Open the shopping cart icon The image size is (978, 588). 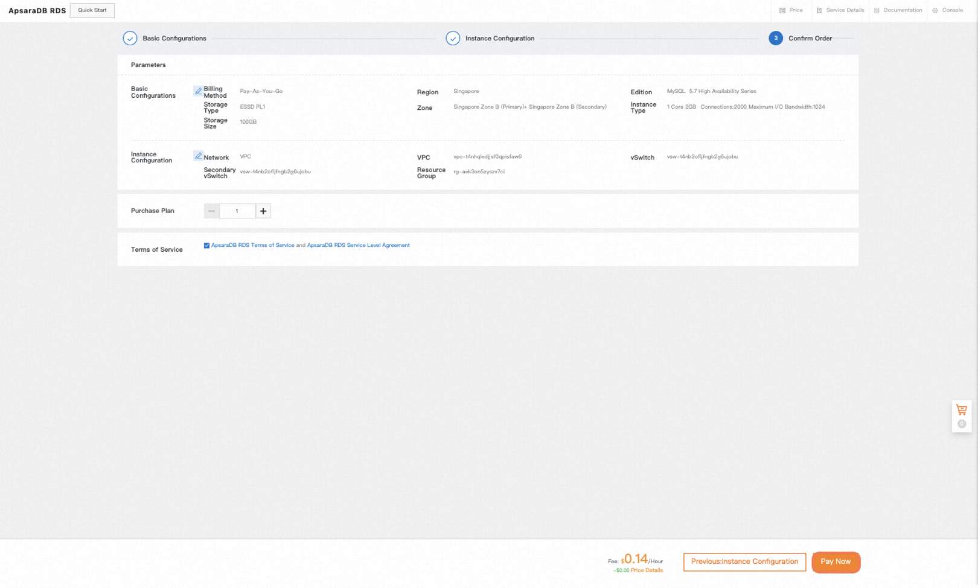(x=962, y=410)
